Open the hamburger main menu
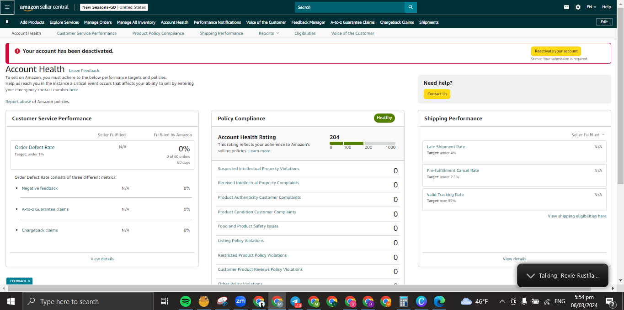 pos(7,7)
